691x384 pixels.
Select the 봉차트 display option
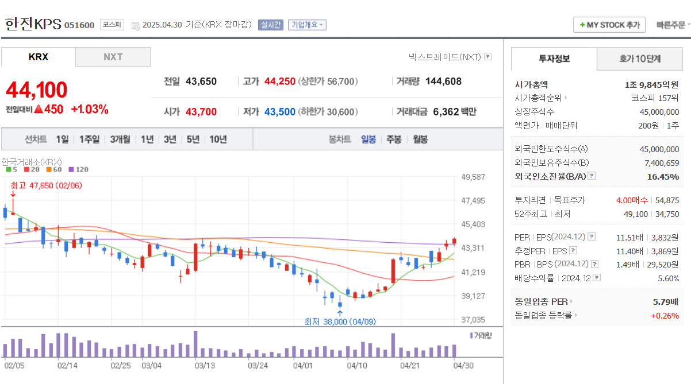pyautogui.click(x=340, y=139)
